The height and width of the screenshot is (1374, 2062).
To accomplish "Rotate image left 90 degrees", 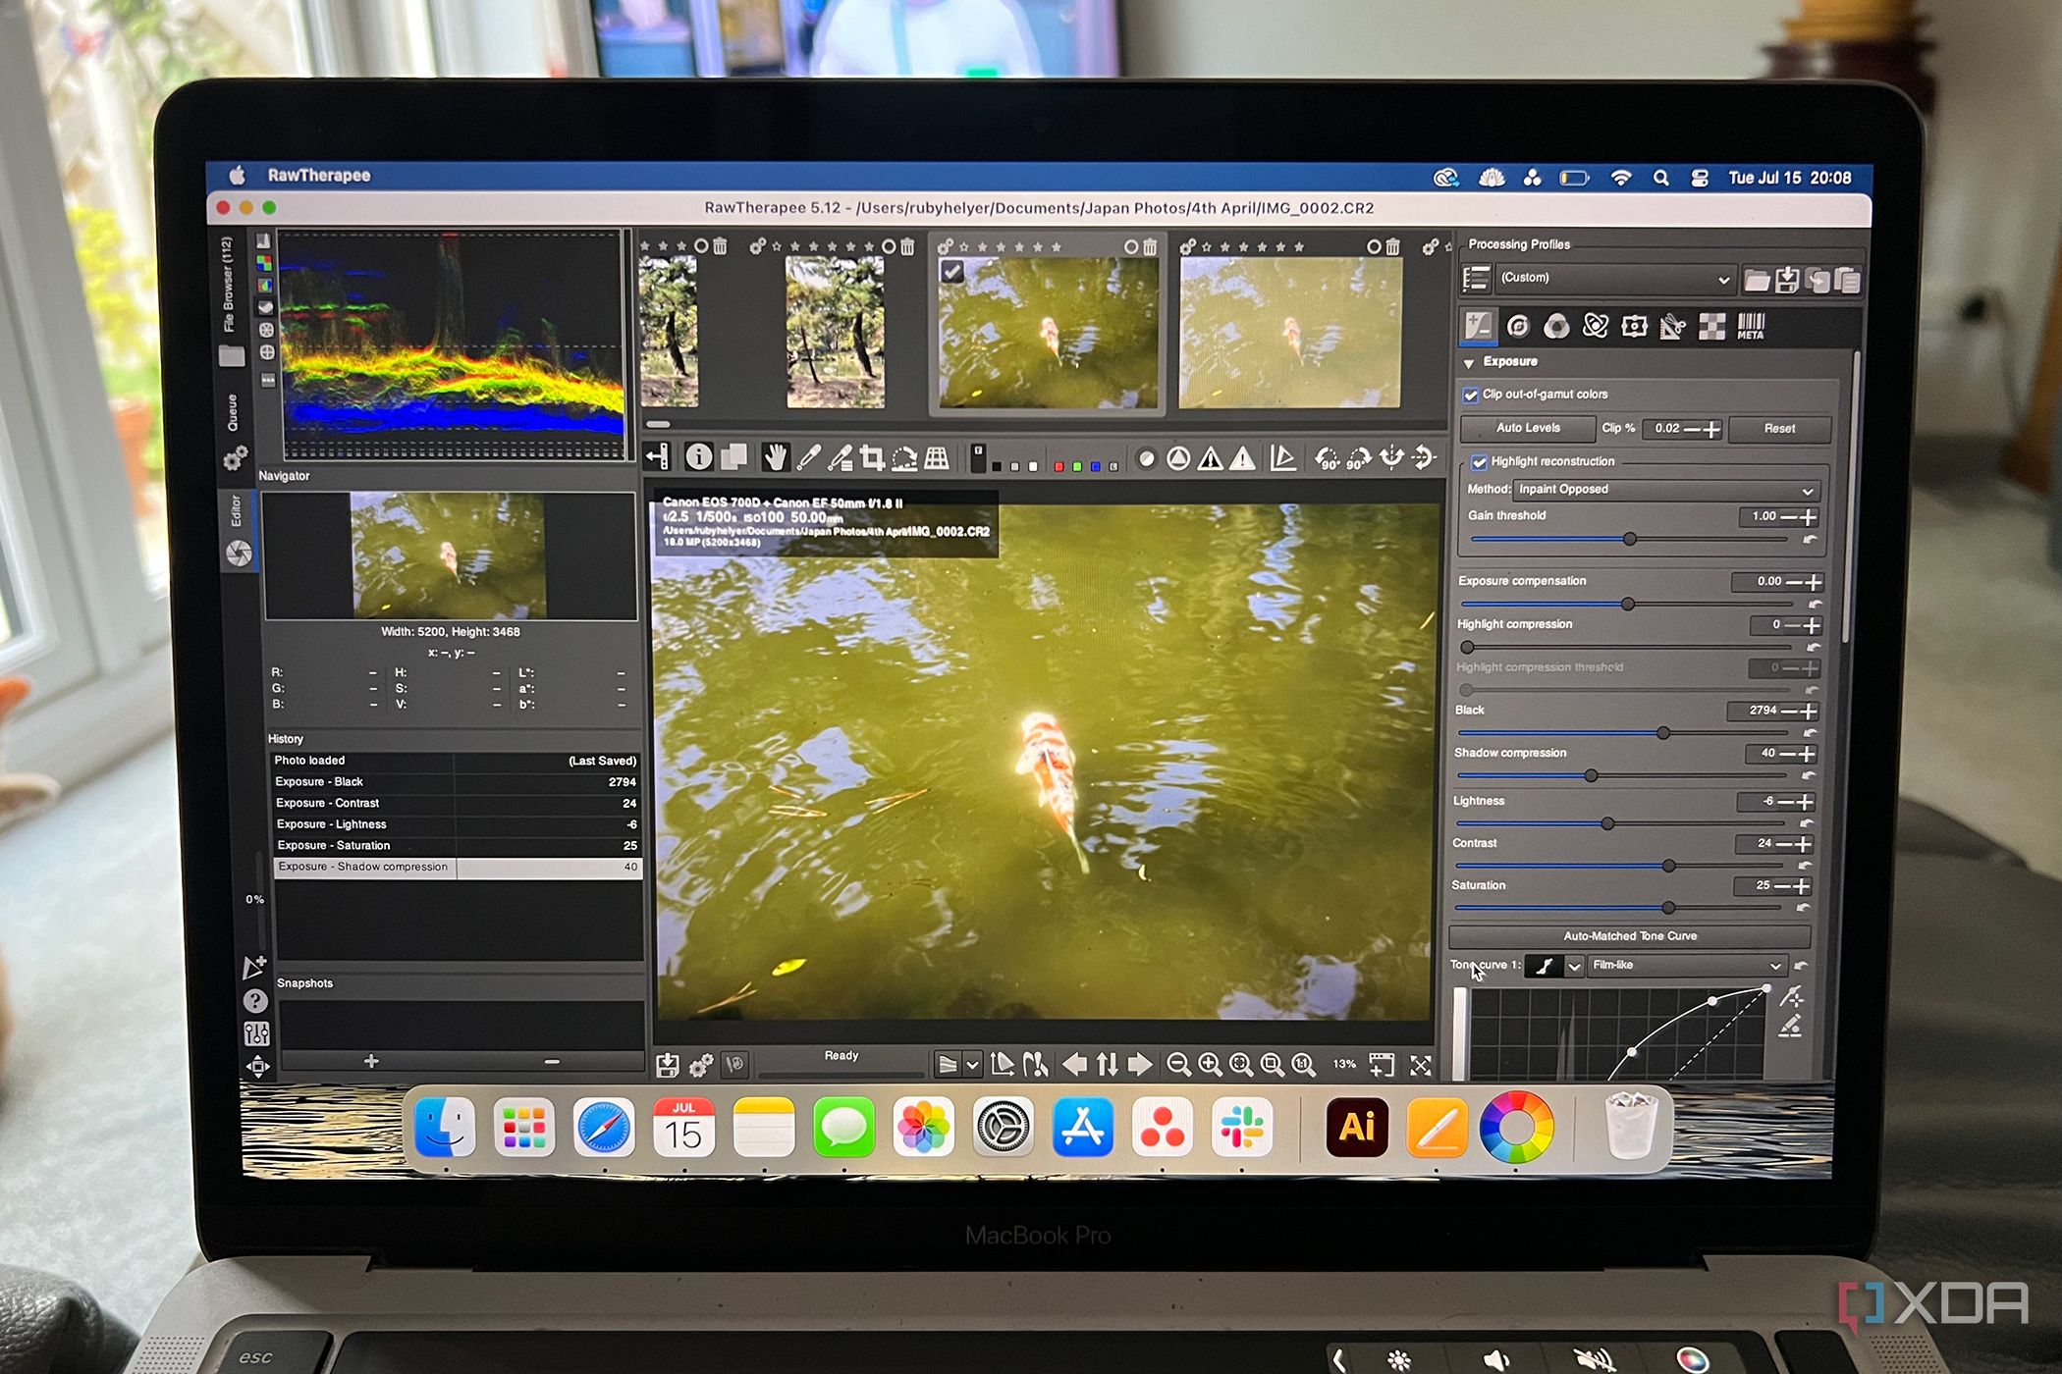I will point(1327,458).
